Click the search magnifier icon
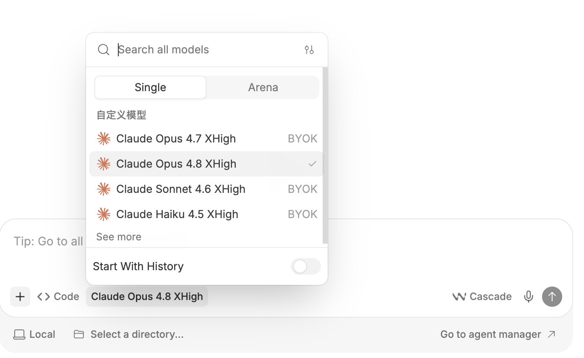 [x=104, y=50]
